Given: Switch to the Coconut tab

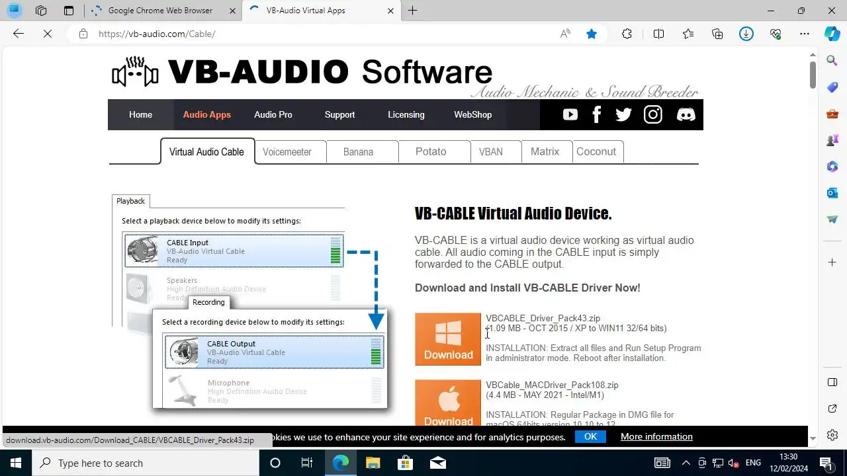Looking at the screenshot, I should pos(596,151).
